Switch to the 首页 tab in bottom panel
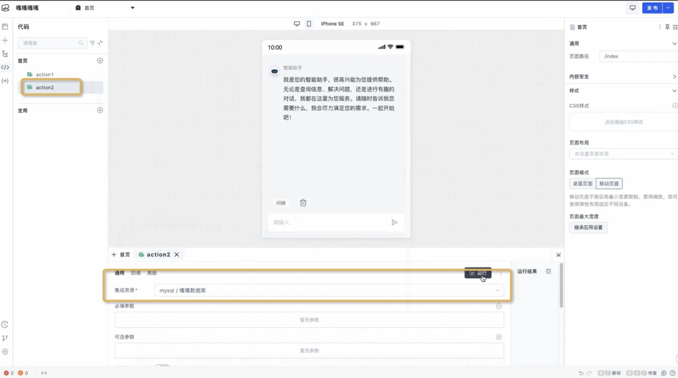Image resolution: width=678 pixels, height=378 pixels. coord(123,254)
